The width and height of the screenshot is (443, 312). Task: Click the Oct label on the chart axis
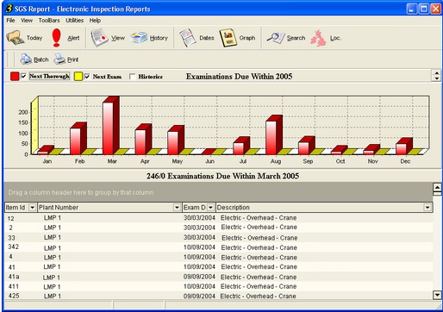click(340, 161)
